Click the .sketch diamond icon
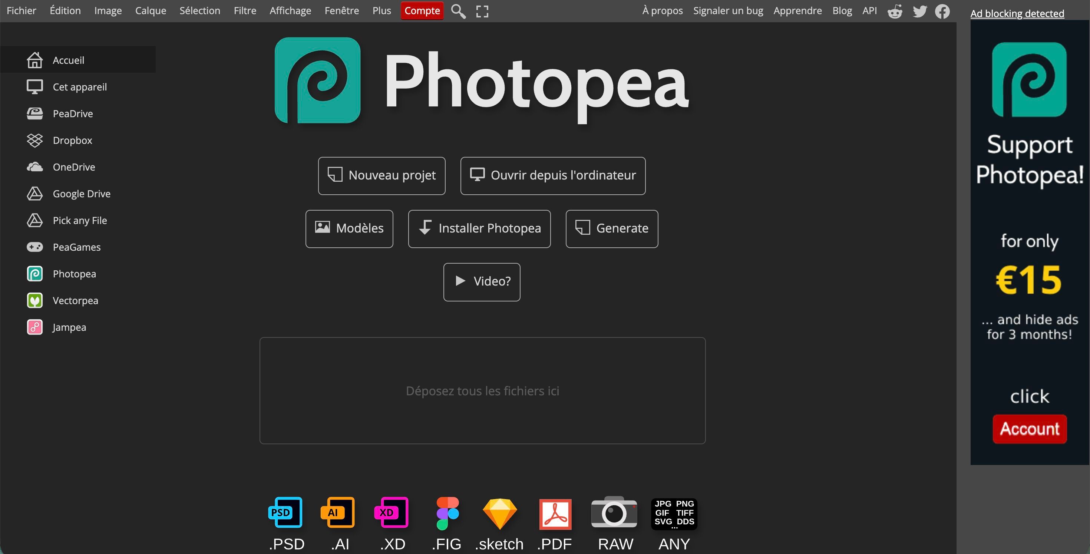 tap(500, 514)
